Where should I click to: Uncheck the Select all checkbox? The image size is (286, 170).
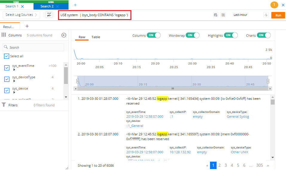pyautogui.click(x=6, y=56)
